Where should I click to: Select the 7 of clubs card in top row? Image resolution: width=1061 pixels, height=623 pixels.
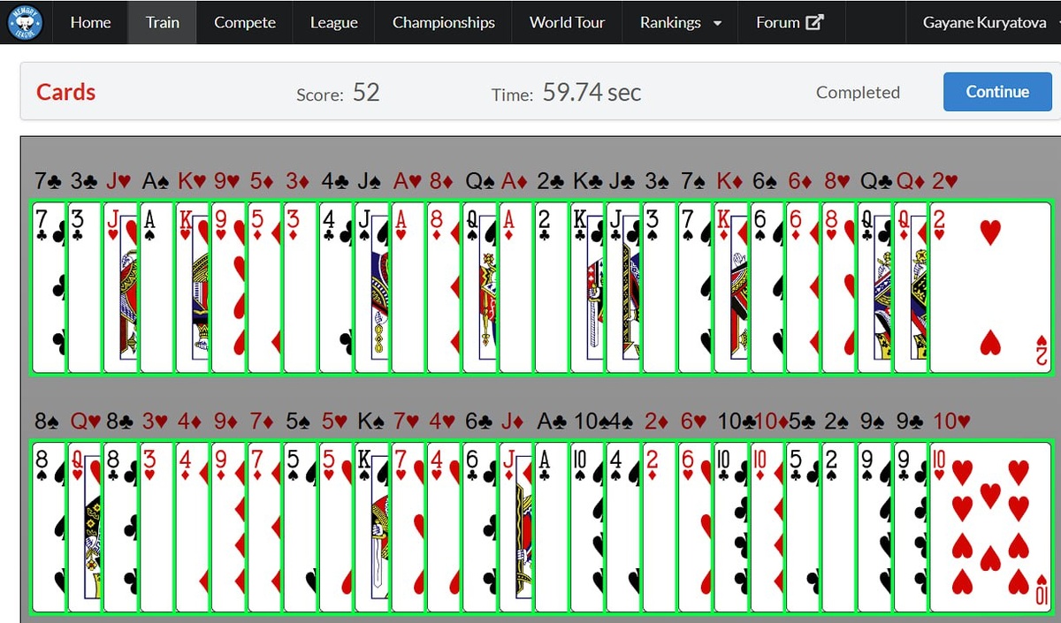pyautogui.click(x=49, y=287)
